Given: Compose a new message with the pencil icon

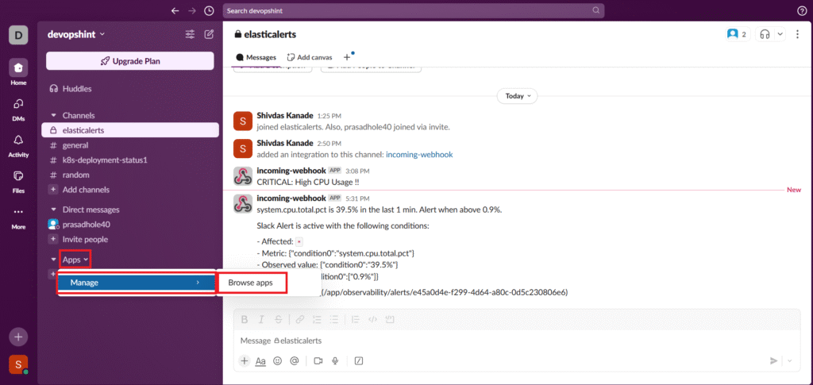Looking at the screenshot, I should [x=209, y=34].
